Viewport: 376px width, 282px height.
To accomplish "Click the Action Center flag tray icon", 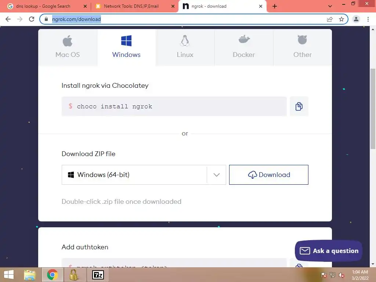I will coord(324,275).
